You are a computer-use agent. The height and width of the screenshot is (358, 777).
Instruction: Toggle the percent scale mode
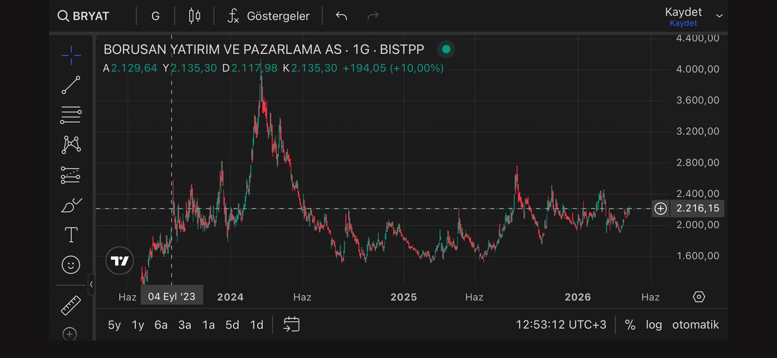coord(630,325)
